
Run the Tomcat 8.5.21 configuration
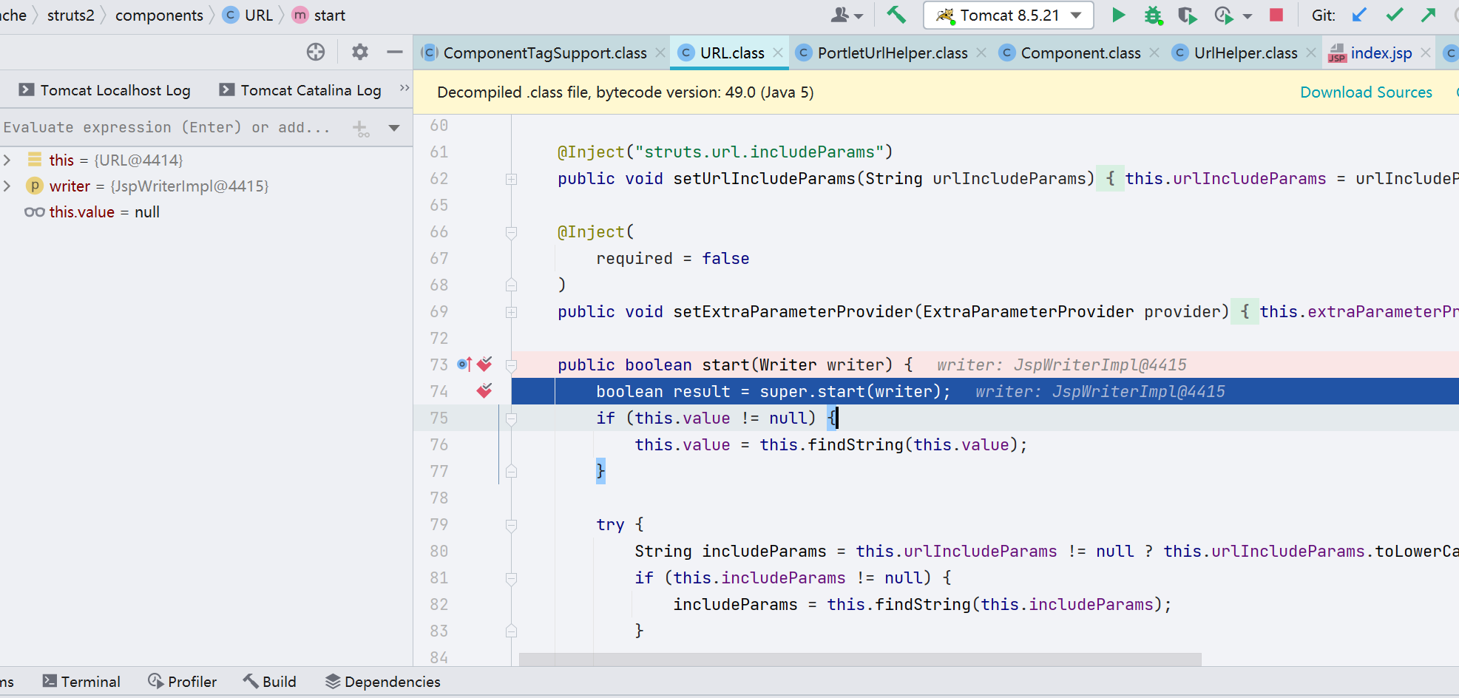(x=1118, y=15)
